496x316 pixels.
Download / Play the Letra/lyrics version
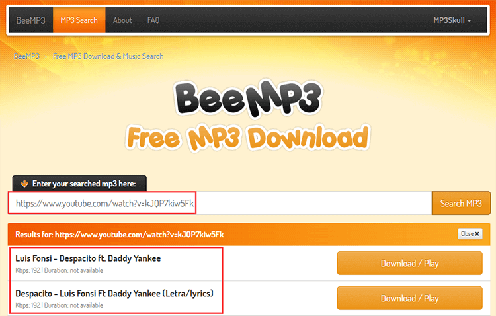(409, 298)
